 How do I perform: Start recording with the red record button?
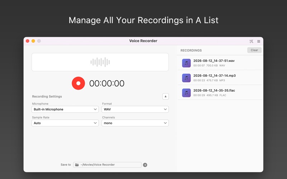click(x=78, y=83)
